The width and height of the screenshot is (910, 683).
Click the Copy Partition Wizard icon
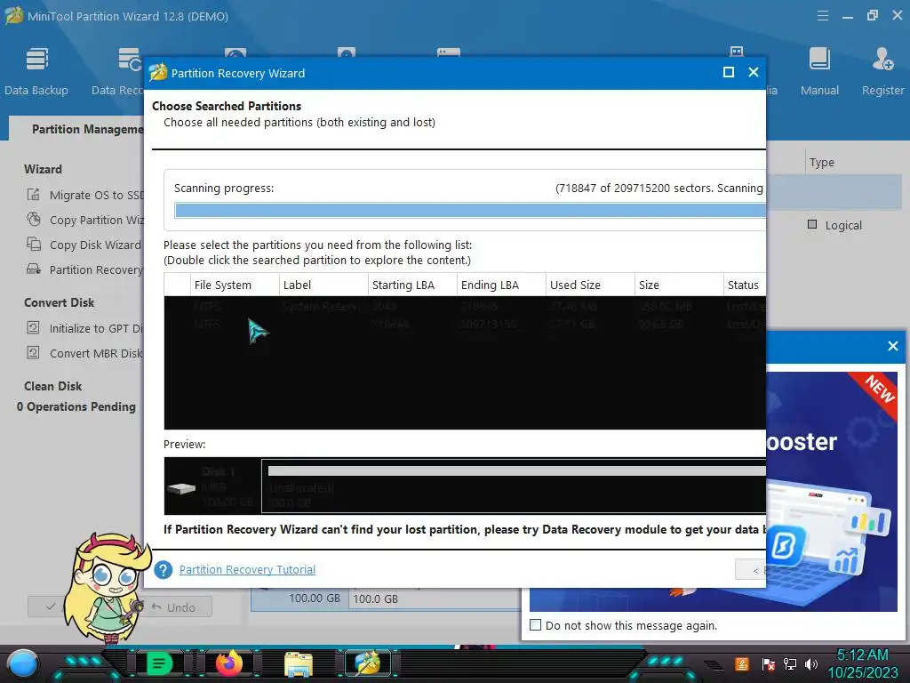tap(34, 220)
